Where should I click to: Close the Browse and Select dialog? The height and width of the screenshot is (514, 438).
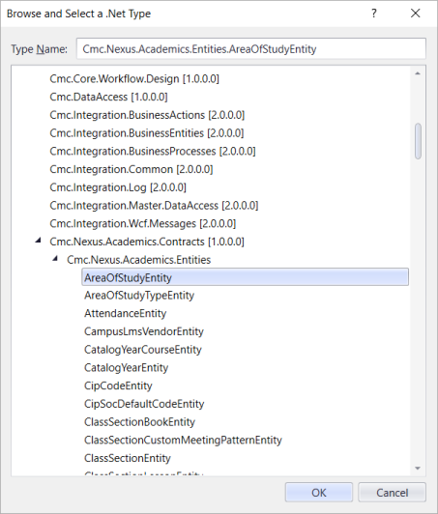tap(416, 14)
